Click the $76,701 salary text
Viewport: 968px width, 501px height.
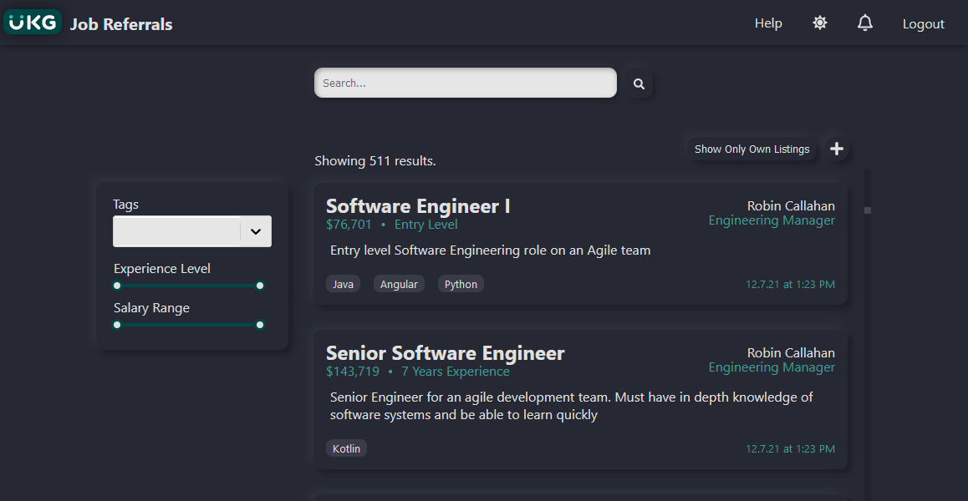click(x=349, y=225)
